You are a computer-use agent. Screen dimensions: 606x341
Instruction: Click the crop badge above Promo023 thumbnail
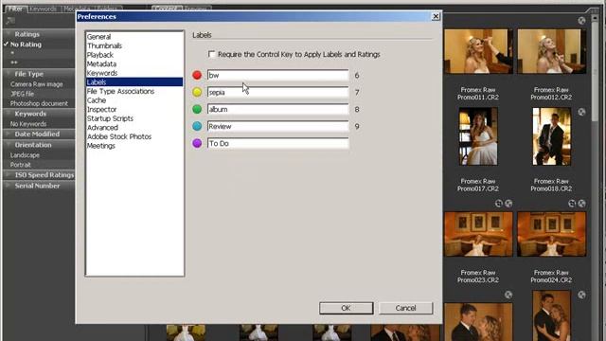click(499, 204)
